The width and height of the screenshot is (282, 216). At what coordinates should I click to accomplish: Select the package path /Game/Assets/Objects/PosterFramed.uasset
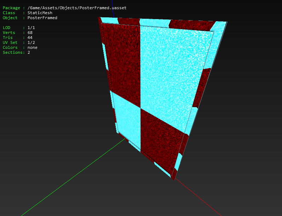77,8
